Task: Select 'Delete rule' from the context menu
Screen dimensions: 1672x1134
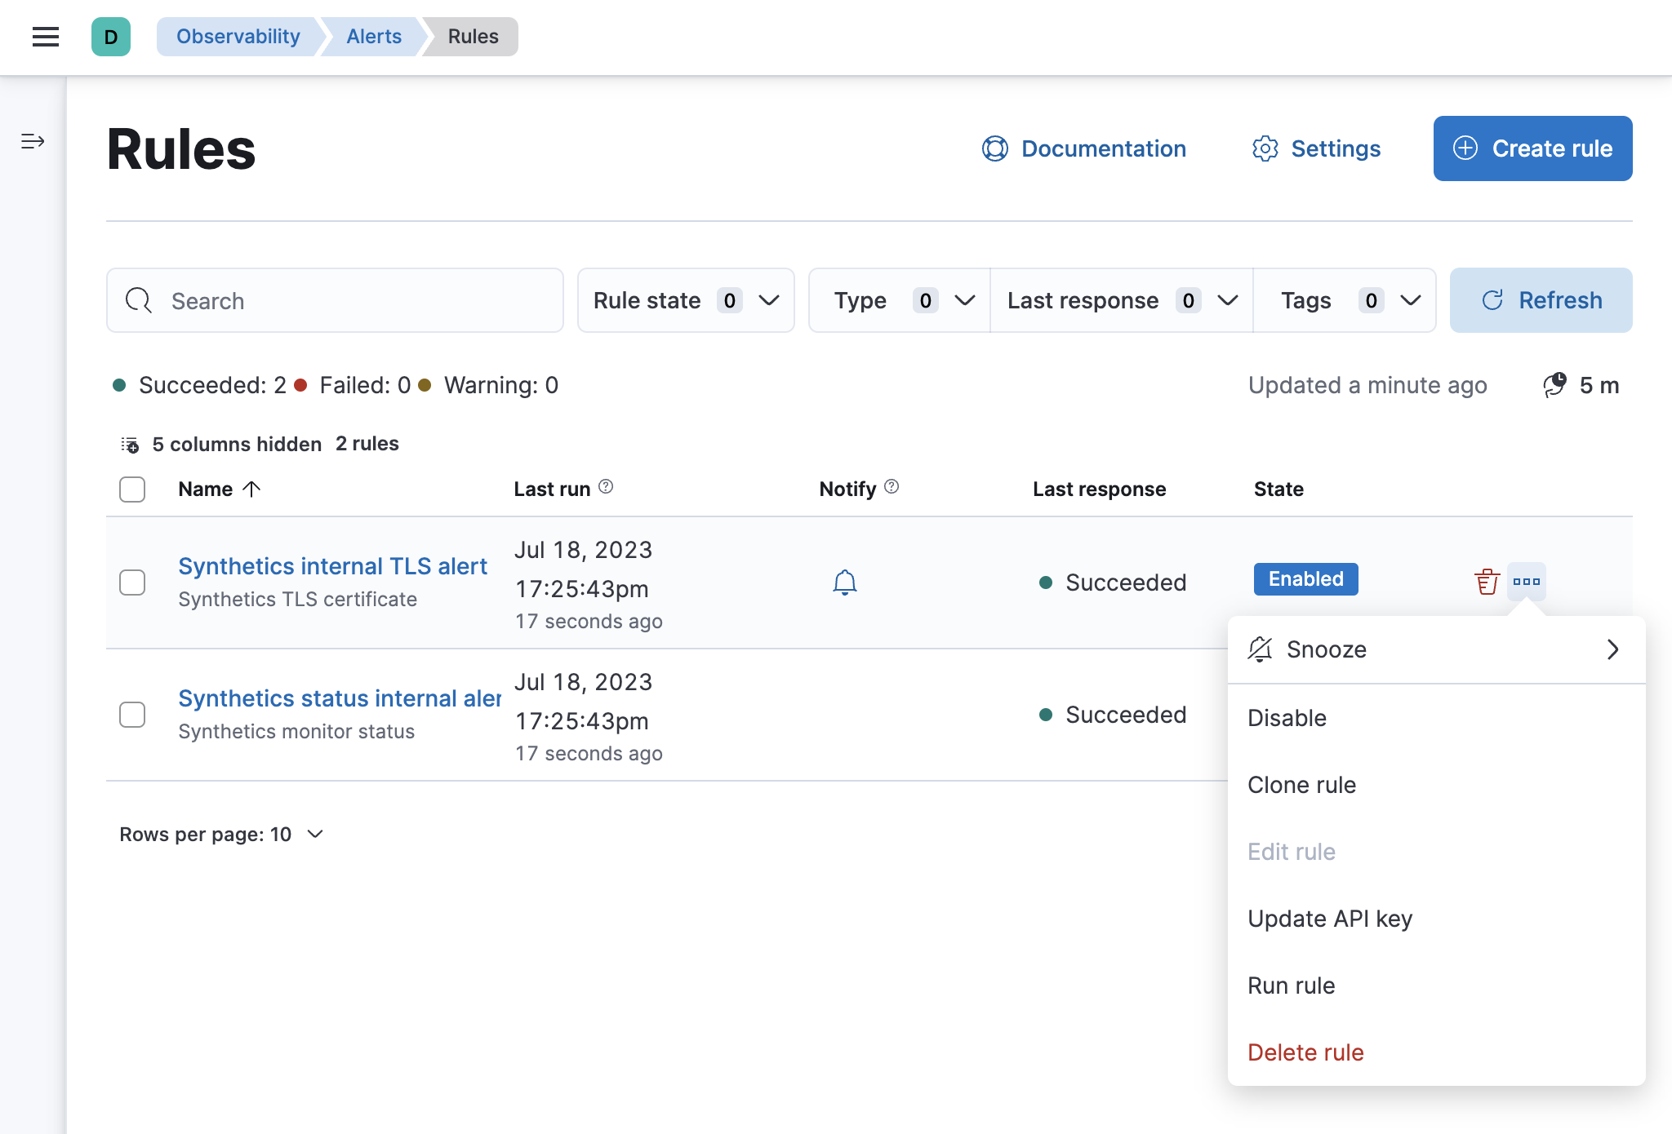Action: coord(1306,1052)
